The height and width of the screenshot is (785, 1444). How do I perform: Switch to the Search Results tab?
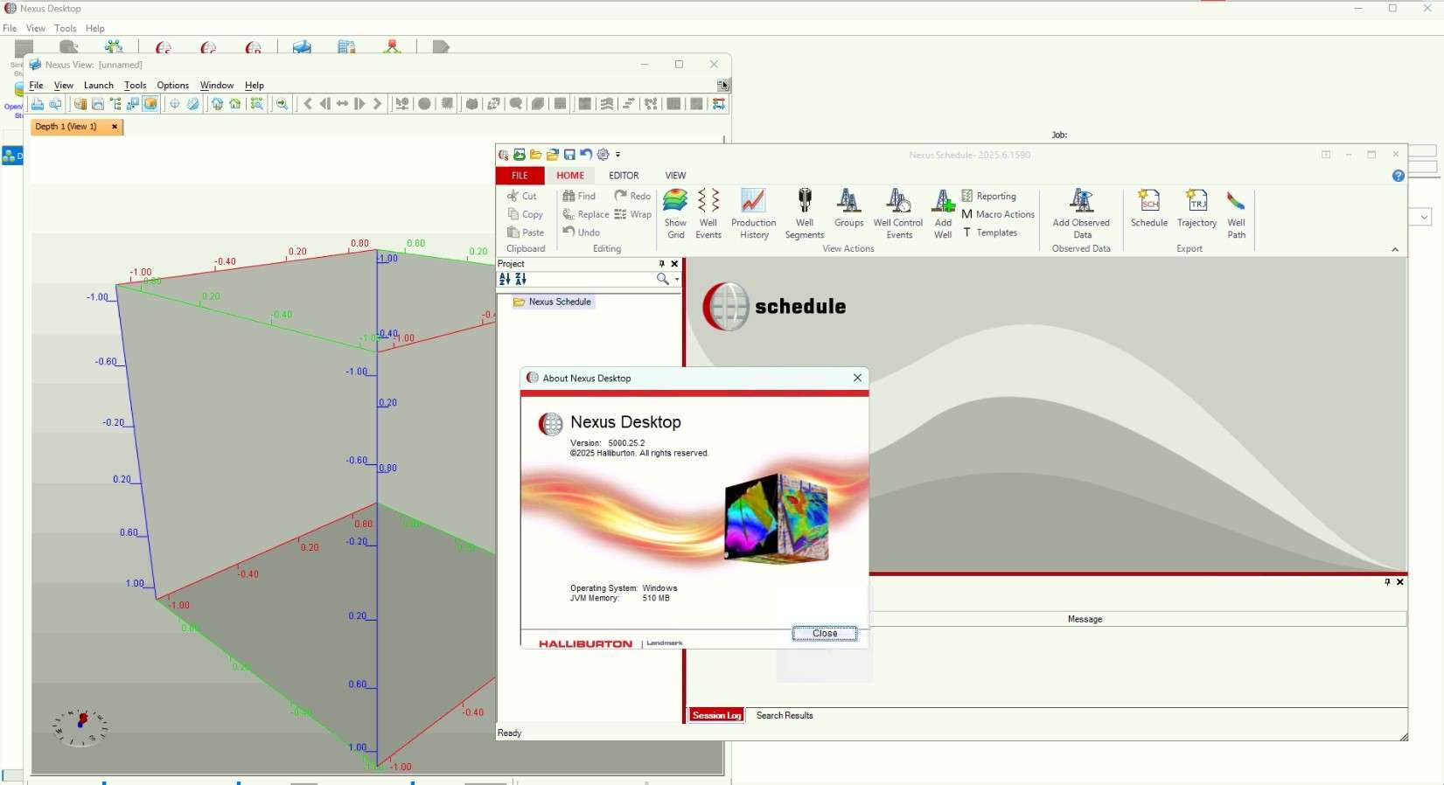point(785,716)
